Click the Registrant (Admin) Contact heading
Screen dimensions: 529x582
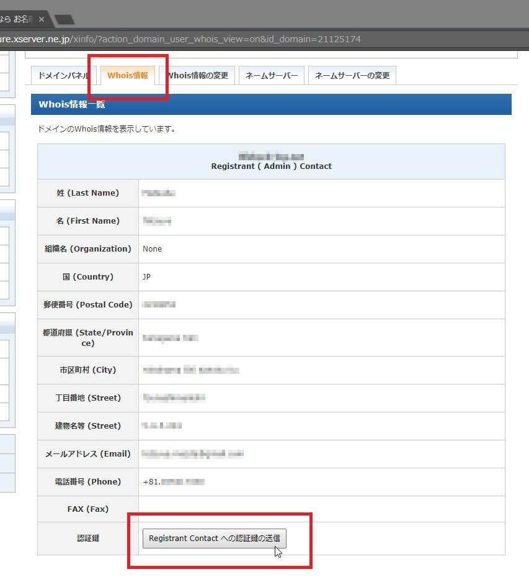pos(271,166)
